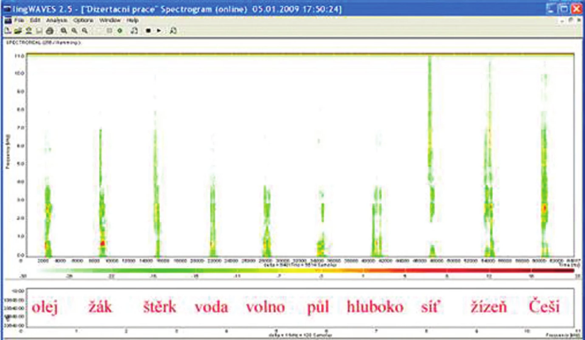
Task: Select the word 'volno' label
Action: [266, 307]
